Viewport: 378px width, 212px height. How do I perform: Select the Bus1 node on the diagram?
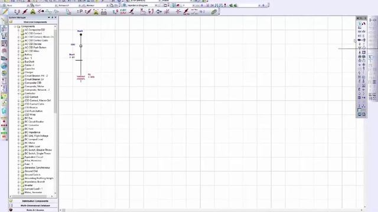pyautogui.click(x=81, y=35)
